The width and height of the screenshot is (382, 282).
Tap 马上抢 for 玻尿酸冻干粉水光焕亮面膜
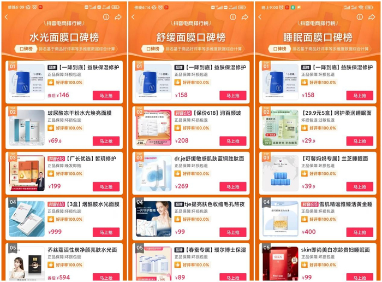(106, 141)
